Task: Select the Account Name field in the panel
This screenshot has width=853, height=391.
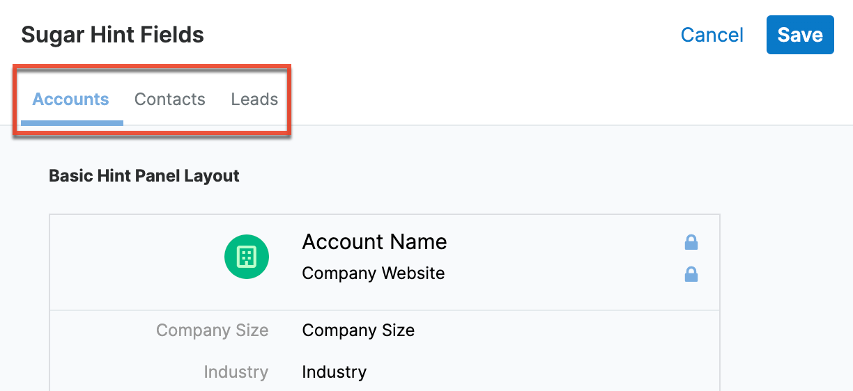Action: coord(374,242)
